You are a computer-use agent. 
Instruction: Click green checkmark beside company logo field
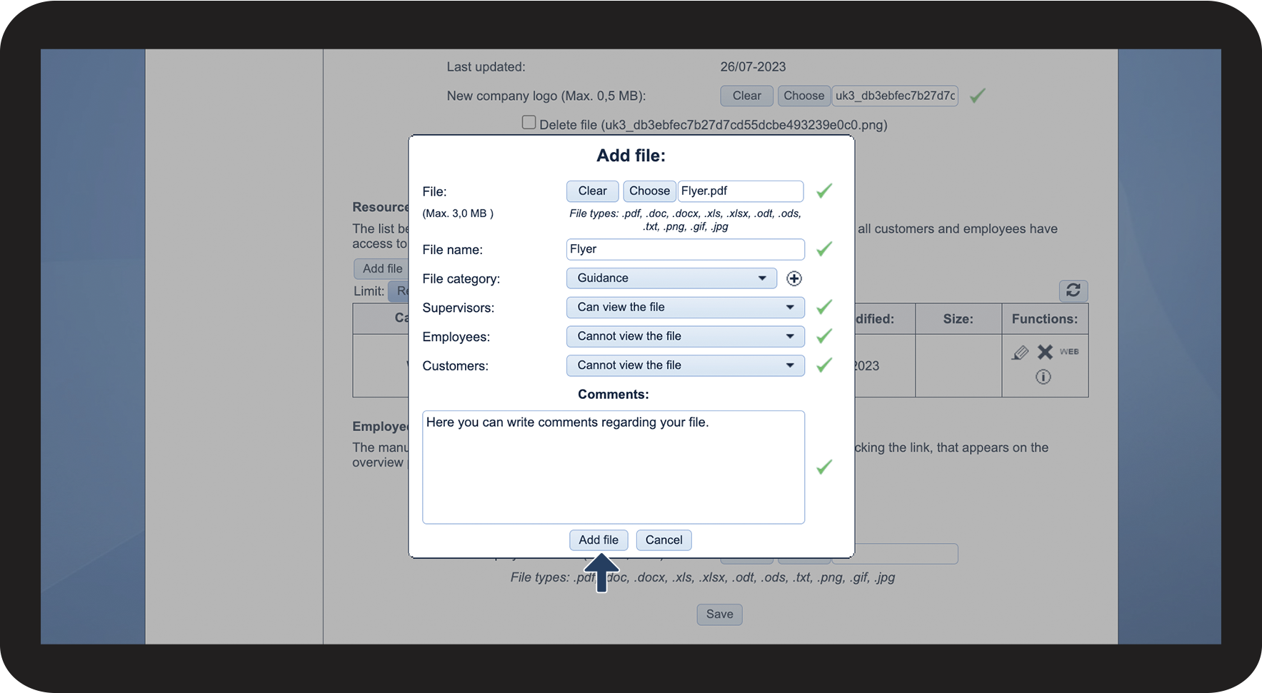coord(977,96)
